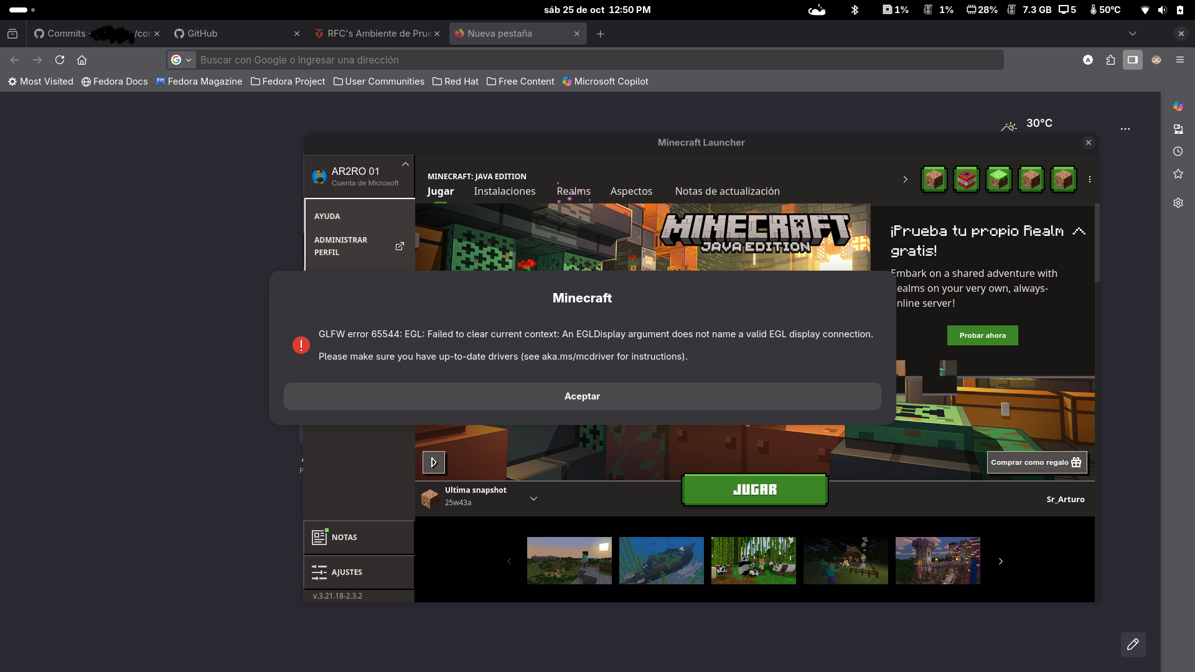The width and height of the screenshot is (1195, 672).
Task: Open the Notas de actualización tab
Action: click(x=727, y=191)
